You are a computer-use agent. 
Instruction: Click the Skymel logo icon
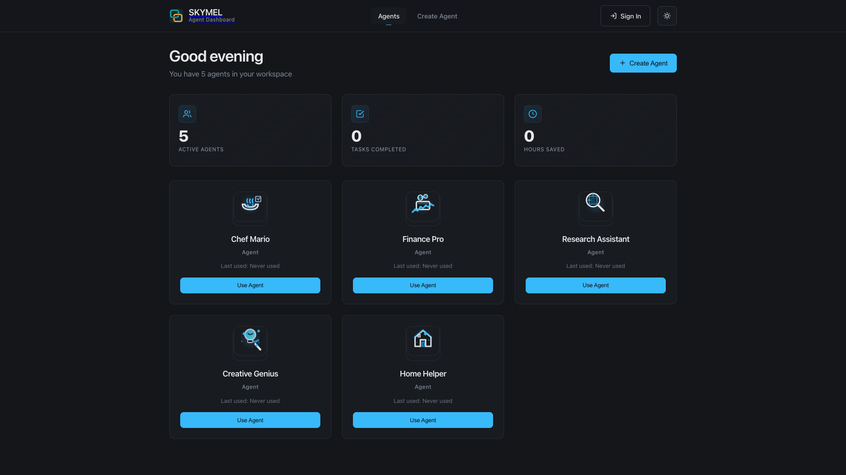click(x=176, y=16)
